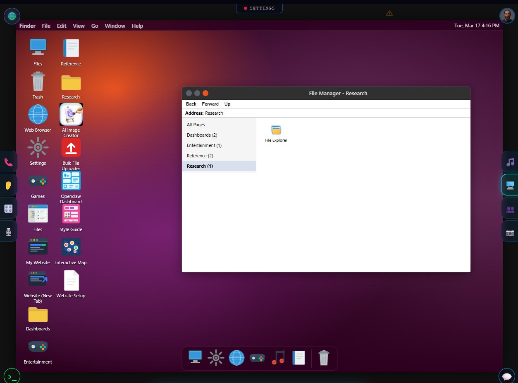The image size is (518, 383).
Task: Click the Address field showing Research
Action: (x=326, y=113)
